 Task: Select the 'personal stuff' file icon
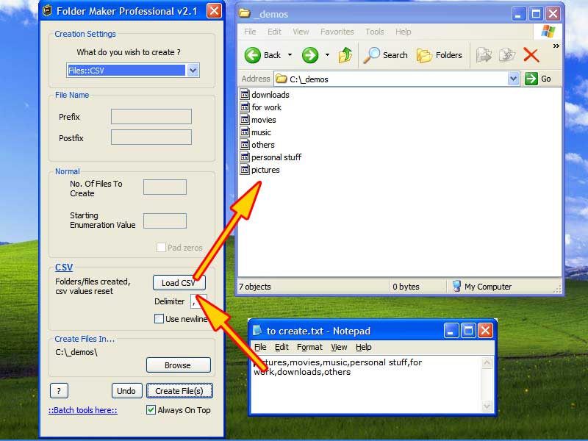click(245, 157)
